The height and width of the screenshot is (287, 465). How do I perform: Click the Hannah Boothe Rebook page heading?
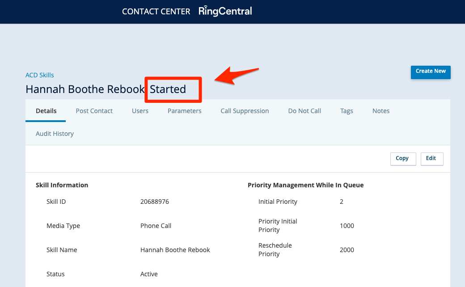click(85, 89)
